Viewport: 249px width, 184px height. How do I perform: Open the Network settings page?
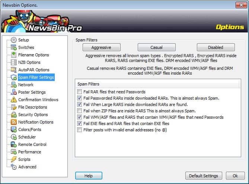26,85
